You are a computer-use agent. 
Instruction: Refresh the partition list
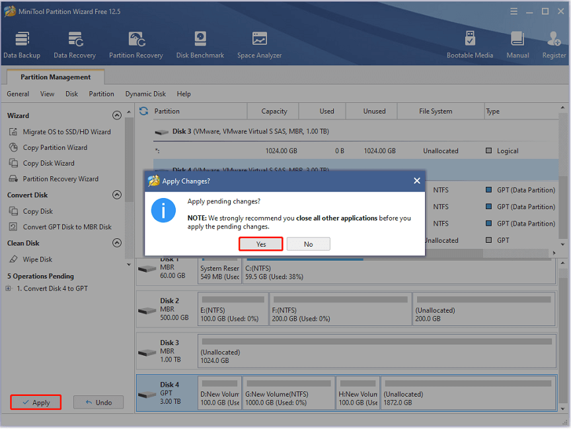click(x=143, y=112)
